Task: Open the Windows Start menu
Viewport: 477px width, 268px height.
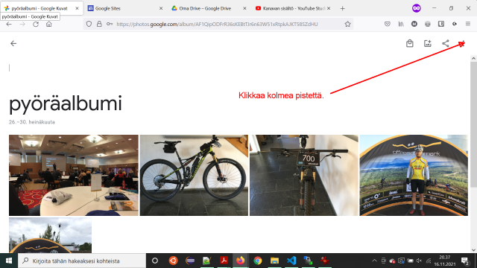Action: coord(9,261)
